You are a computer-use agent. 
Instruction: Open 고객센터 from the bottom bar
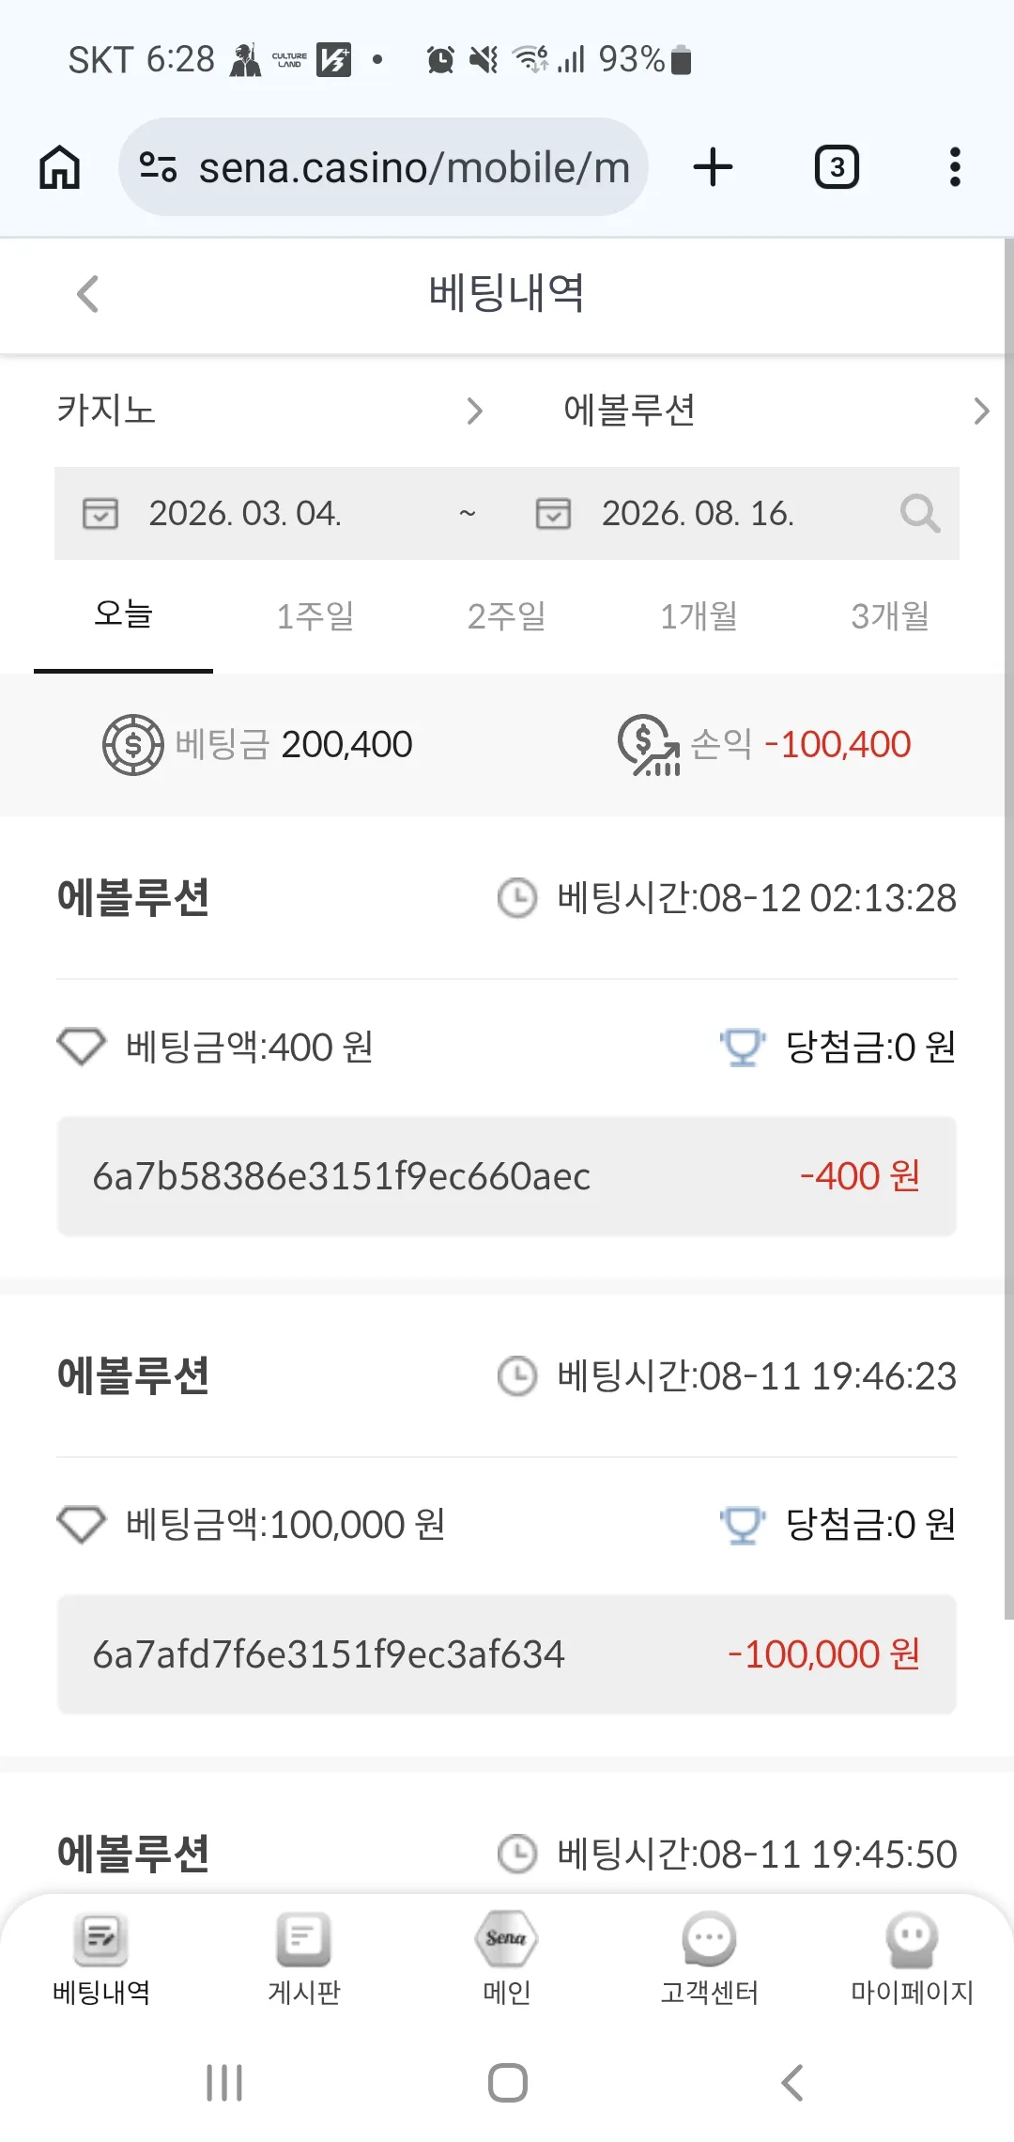point(710,1959)
